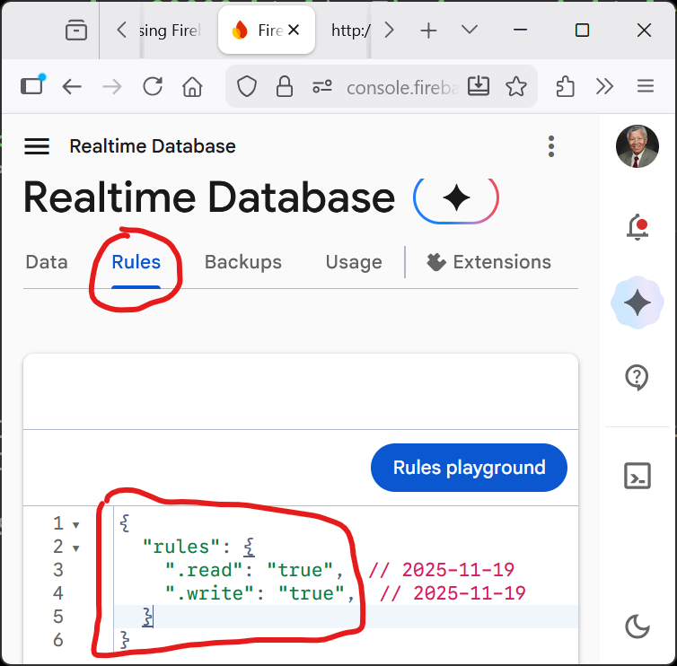
Task: Open the help question mark icon
Action: 637,378
